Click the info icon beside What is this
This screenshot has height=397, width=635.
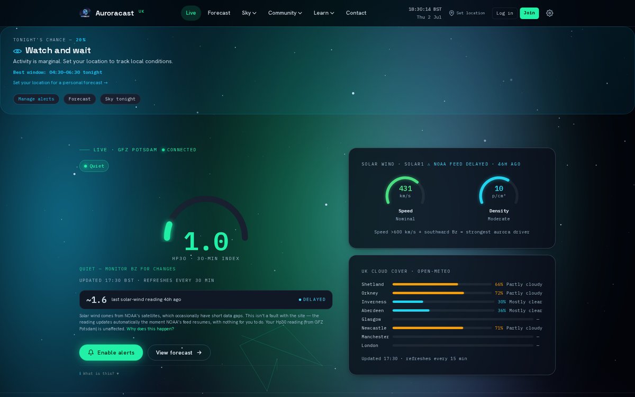pos(80,374)
